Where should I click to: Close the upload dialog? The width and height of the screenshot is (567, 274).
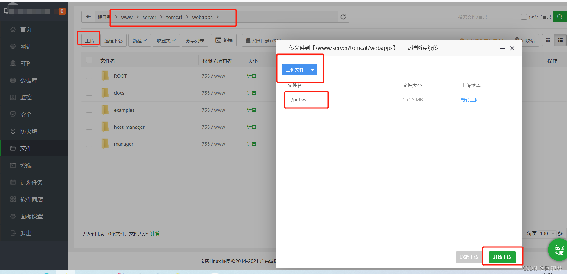(512, 48)
